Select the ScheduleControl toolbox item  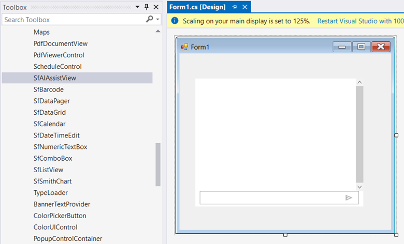(x=57, y=67)
